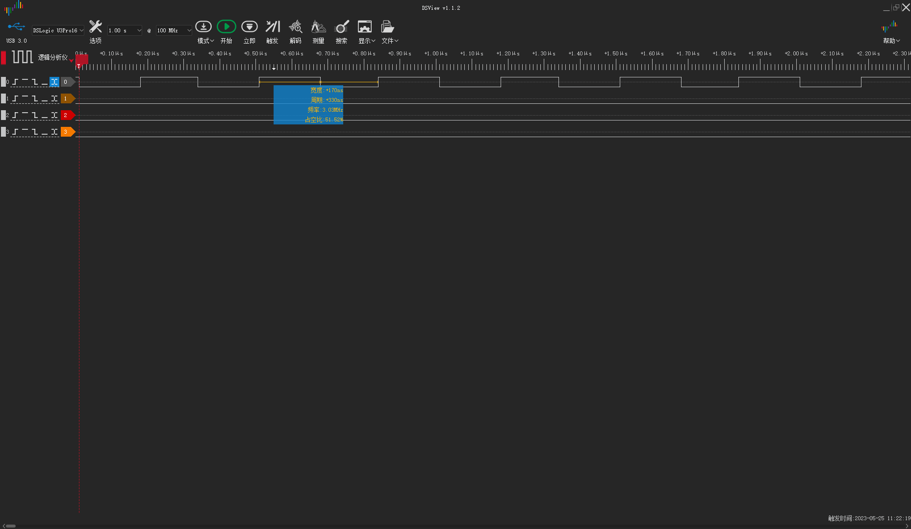Click the 模式 mode icon
Image resolution: width=911 pixels, height=529 pixels.
[x=203, y=26]
